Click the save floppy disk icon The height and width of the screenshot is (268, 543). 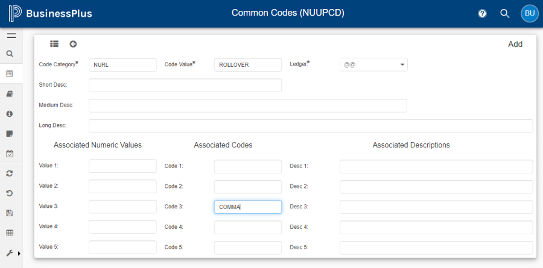coord(10,213)
